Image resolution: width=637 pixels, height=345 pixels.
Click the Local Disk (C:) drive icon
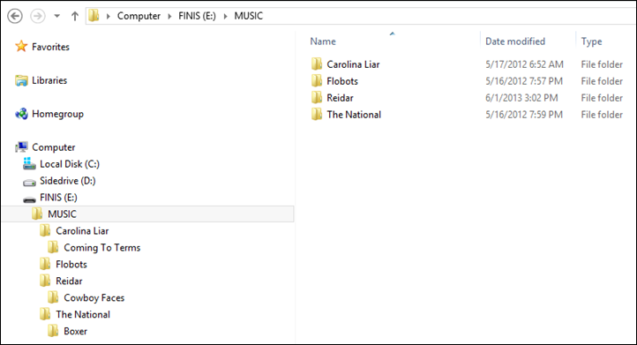point(29,163)
